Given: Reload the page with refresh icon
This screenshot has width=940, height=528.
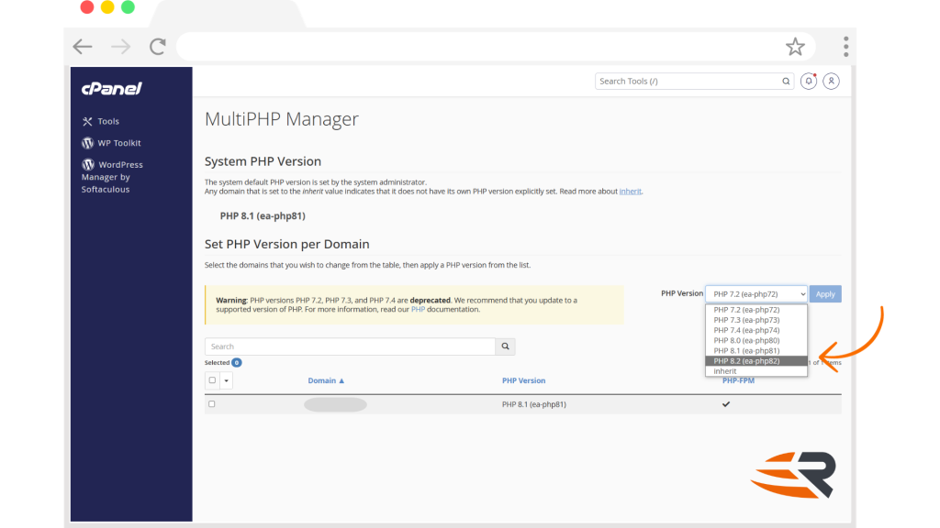Looking at the screenshot, I should [158, 47].
